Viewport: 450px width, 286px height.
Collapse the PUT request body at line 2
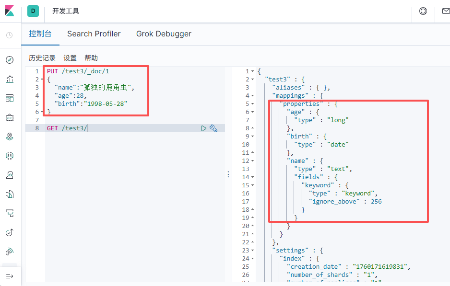[43, 80]
